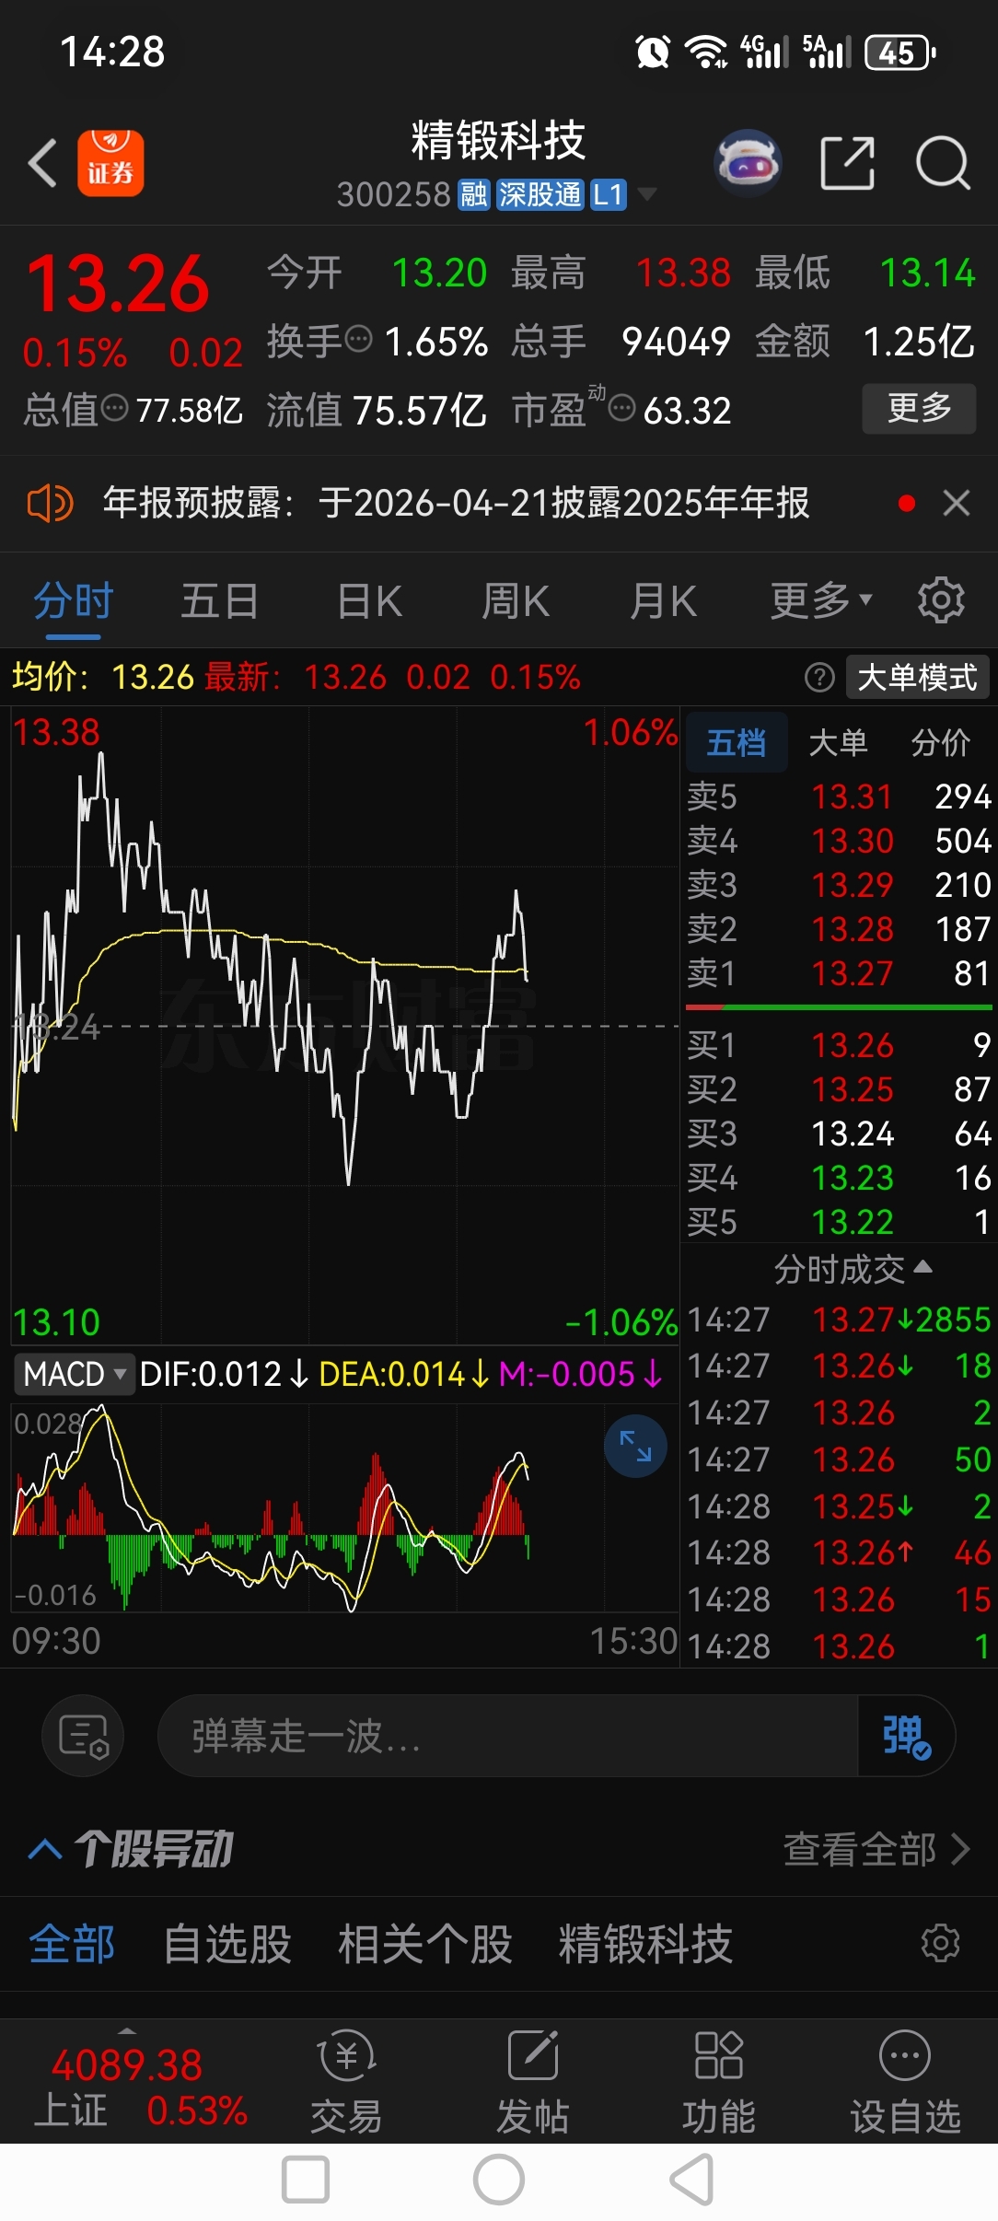Tap the 发帖 post icon
Screen dimensions: 998x2221
click(533, 2082)
